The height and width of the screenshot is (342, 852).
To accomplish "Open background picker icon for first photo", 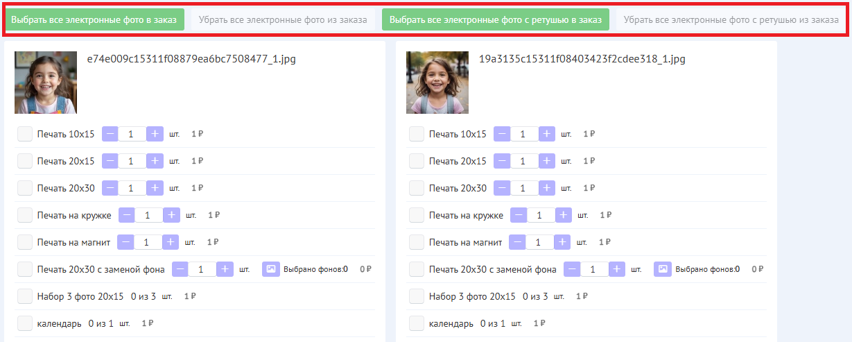I will 270,269.
